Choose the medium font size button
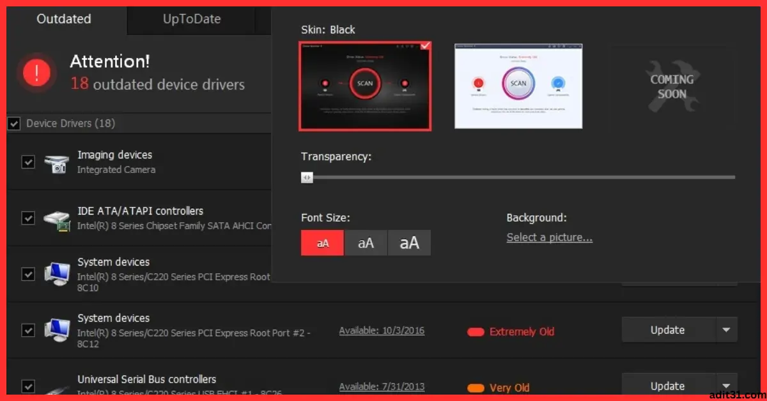This screenshot has height=401, width=767. pyautogui.click(x=366, y=243)
